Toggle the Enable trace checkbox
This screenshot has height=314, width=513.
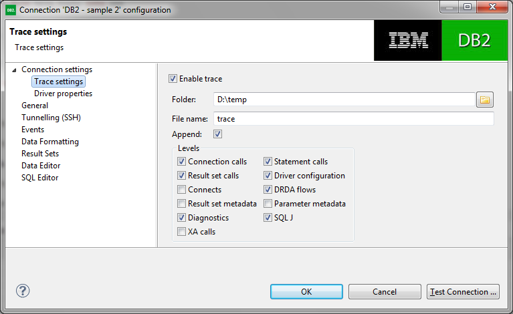pos(173,79)
